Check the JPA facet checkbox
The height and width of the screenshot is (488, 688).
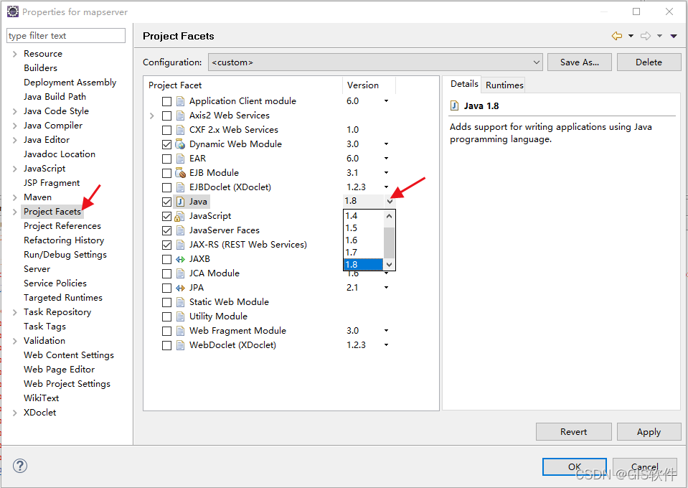pyautogui.click(x=166, y=288)
